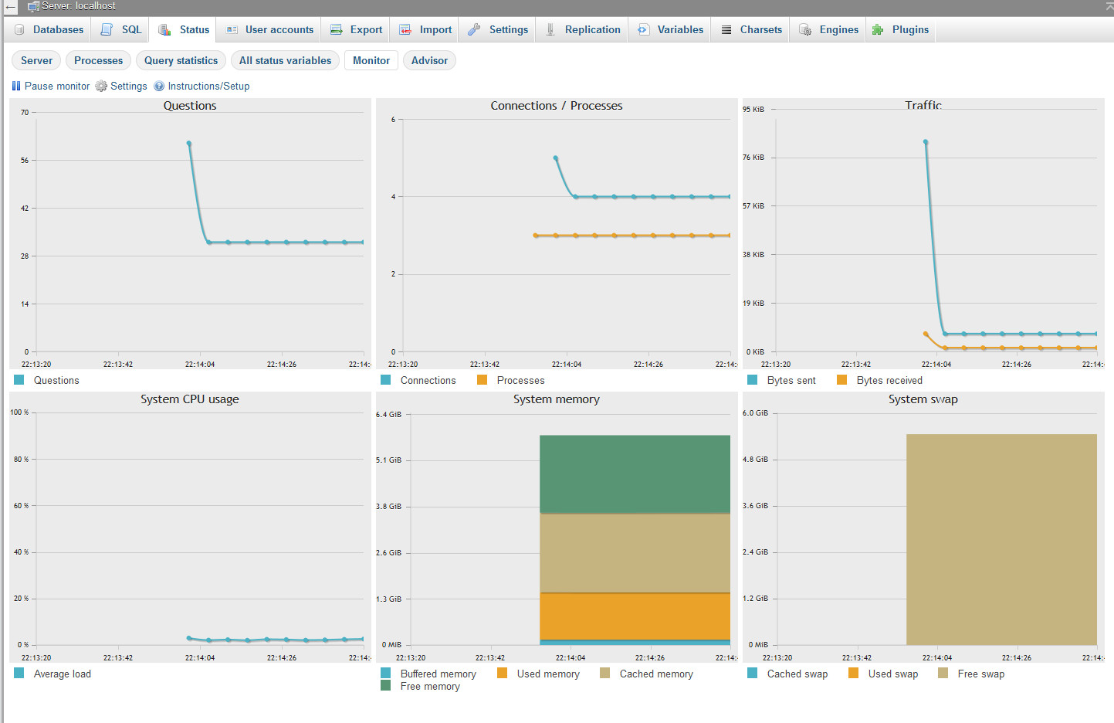Click the Average load legend label
1114x723 pixels.
tap(63, 674)
